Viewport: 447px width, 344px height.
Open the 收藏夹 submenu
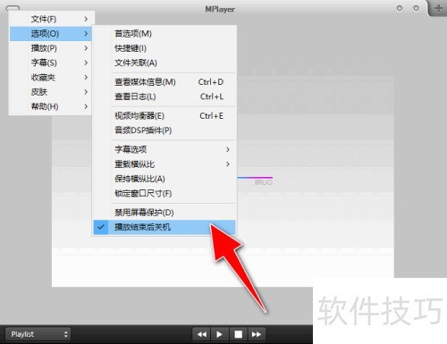point(51,78)
